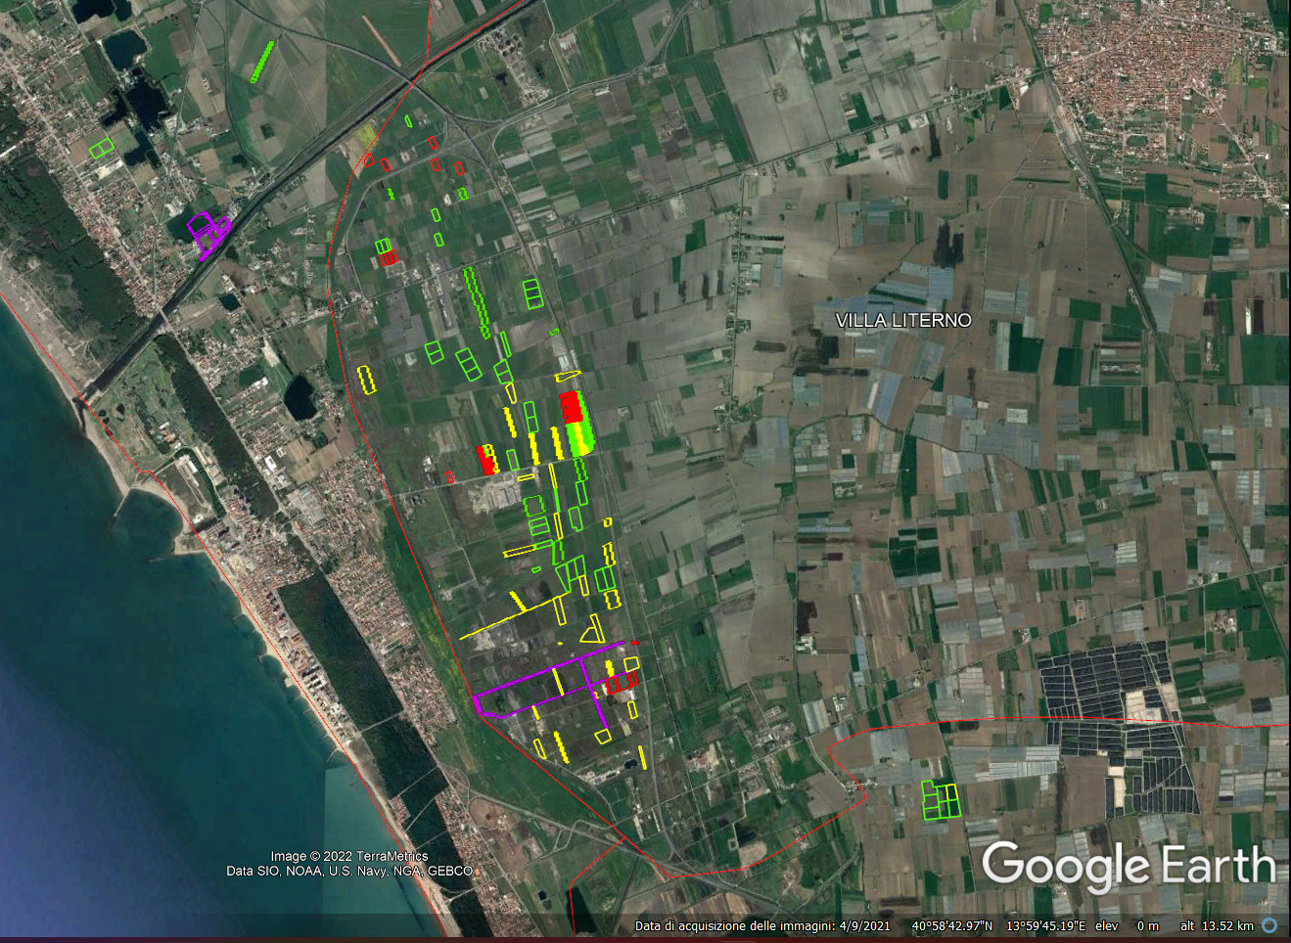Select the VILLA LITERNO place label
Image resolution: width=1291 pixels, height=943 pixels.
point(902,320)
